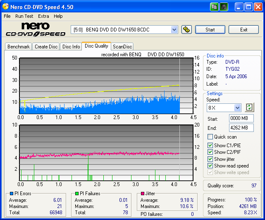Screen dimensions: 265x220
Task: Switch to the Benchmark tab
Action: [x=19, y=46]
